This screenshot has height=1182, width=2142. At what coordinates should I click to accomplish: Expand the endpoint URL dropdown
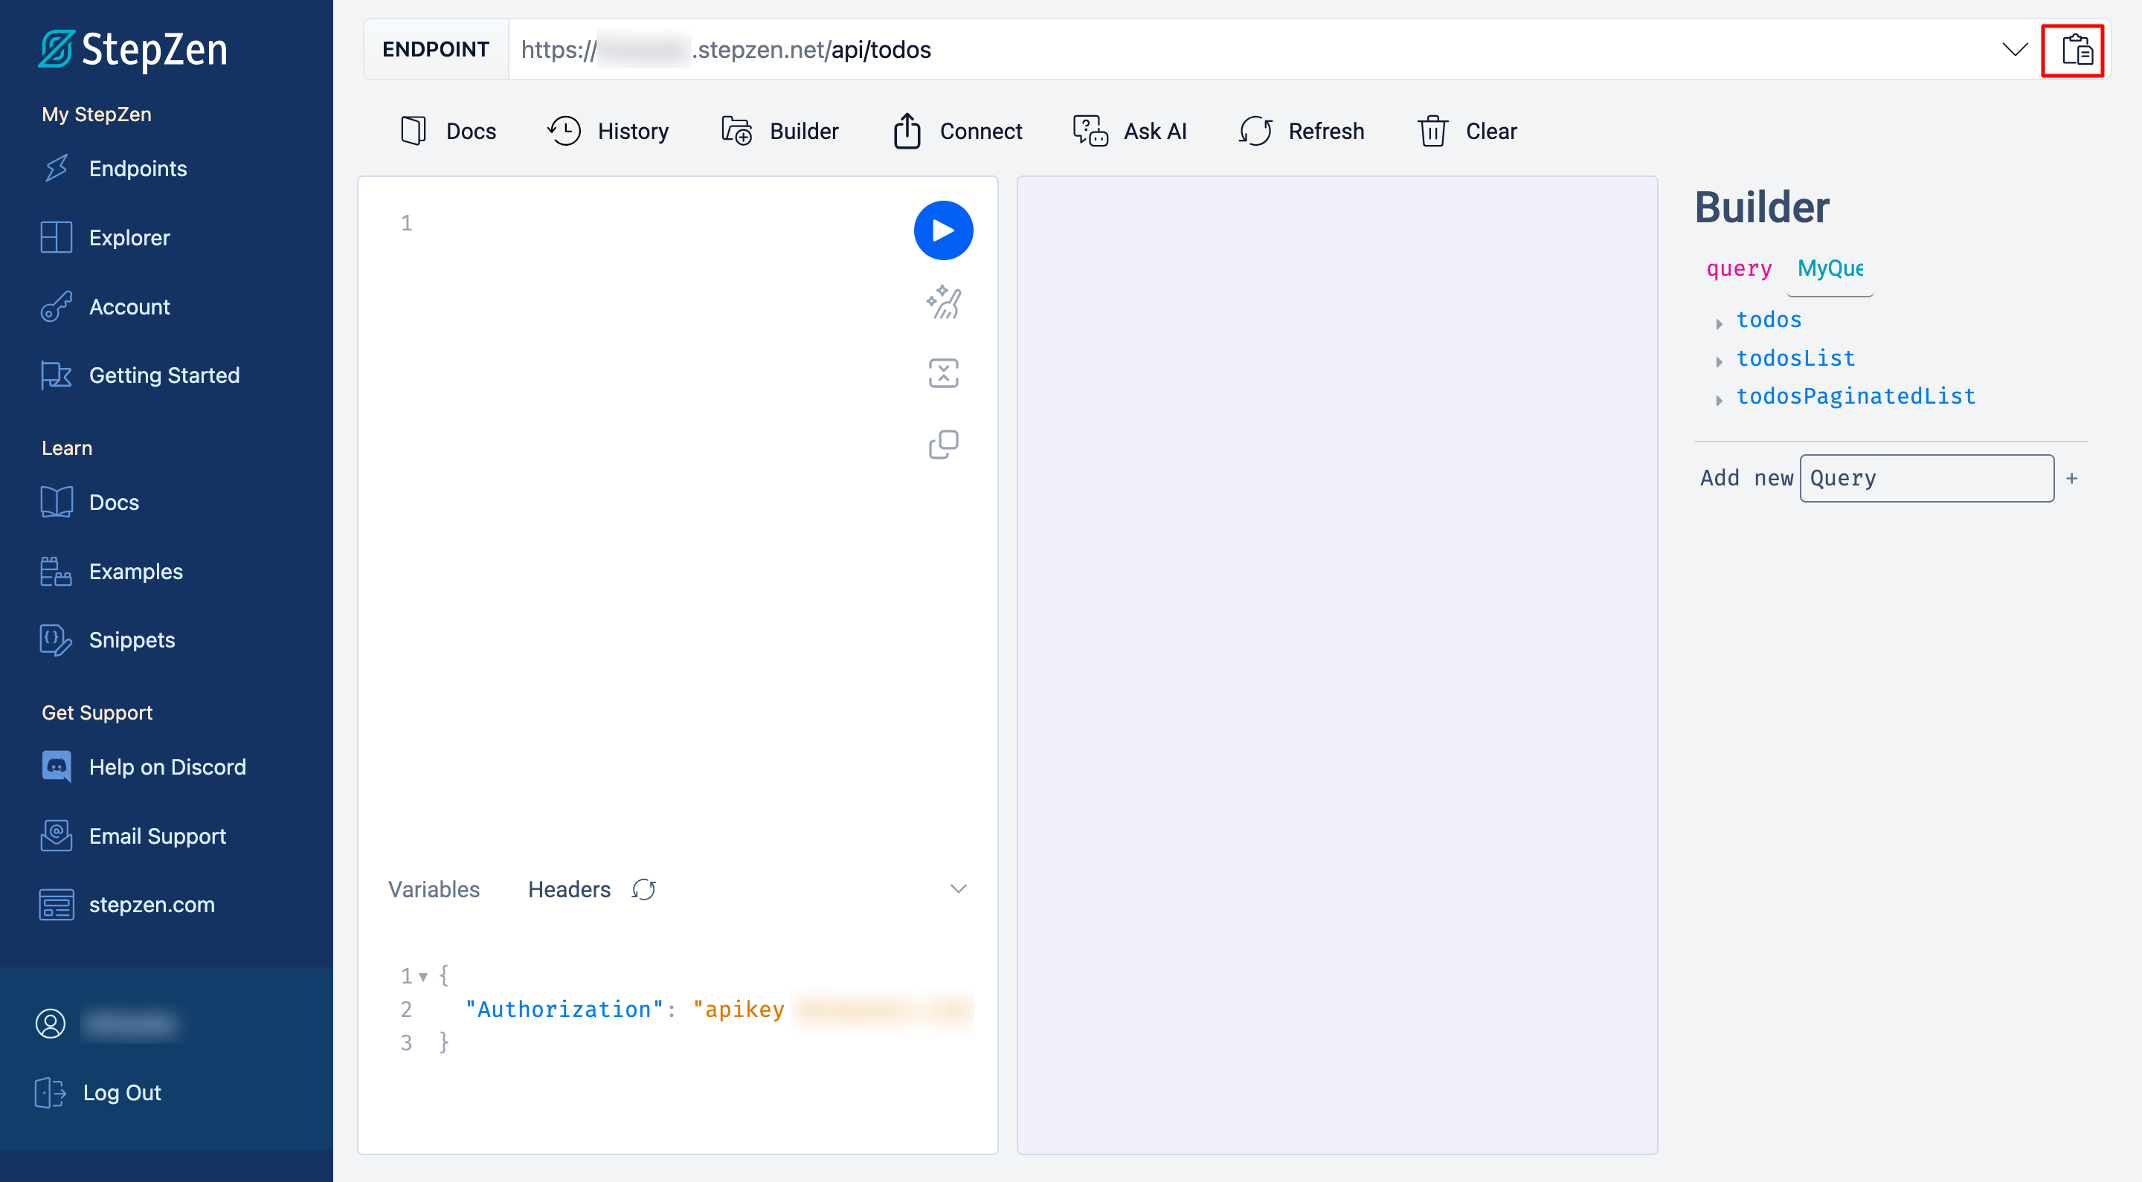click(x=2014, y=50)
